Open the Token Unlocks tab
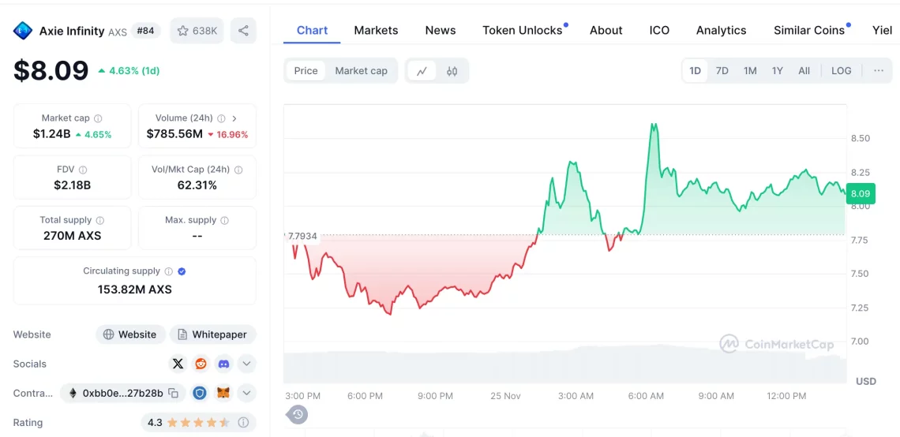This screenshot has width=900, height=437. coord(523,31)
